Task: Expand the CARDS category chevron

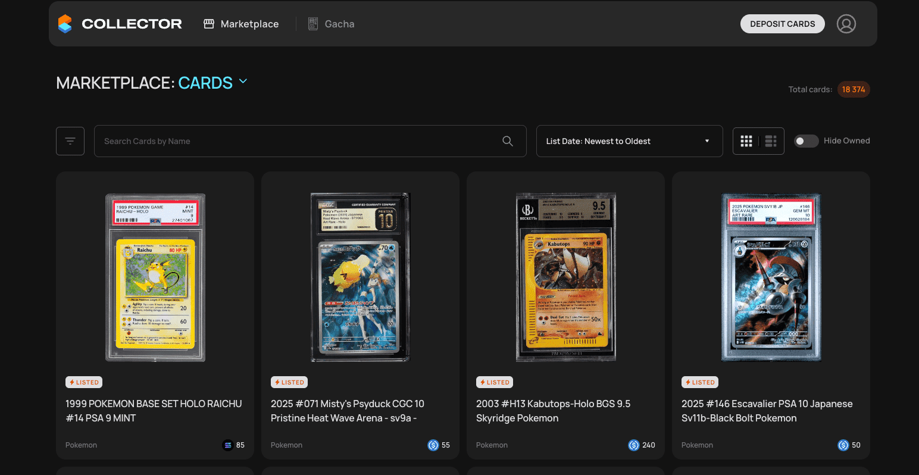Action: click(243, 82)
